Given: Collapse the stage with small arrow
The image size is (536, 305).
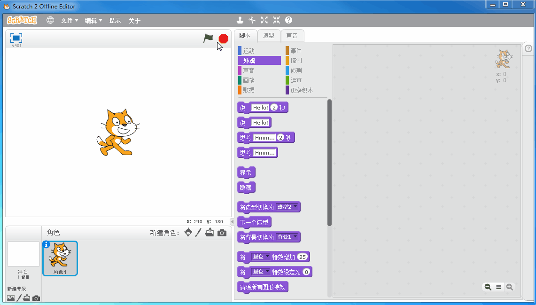Looking at the screenshot, I should [232, 221].
